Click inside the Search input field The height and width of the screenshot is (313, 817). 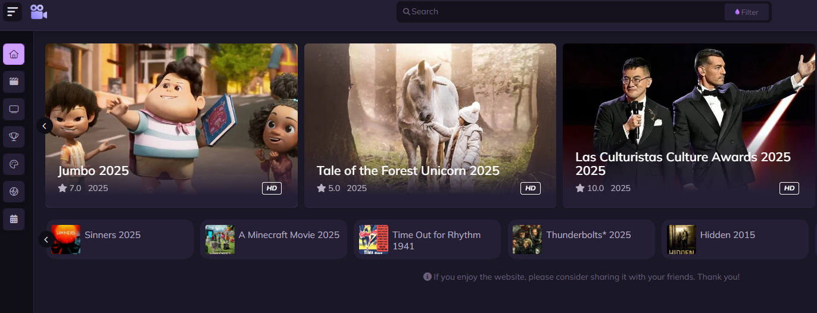tap(560, 12)
